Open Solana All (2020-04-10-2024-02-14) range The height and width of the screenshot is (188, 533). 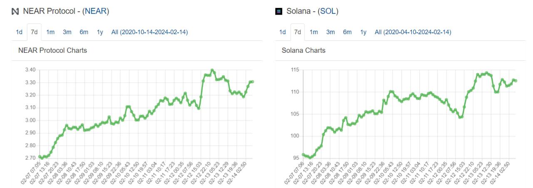[413, 32]
